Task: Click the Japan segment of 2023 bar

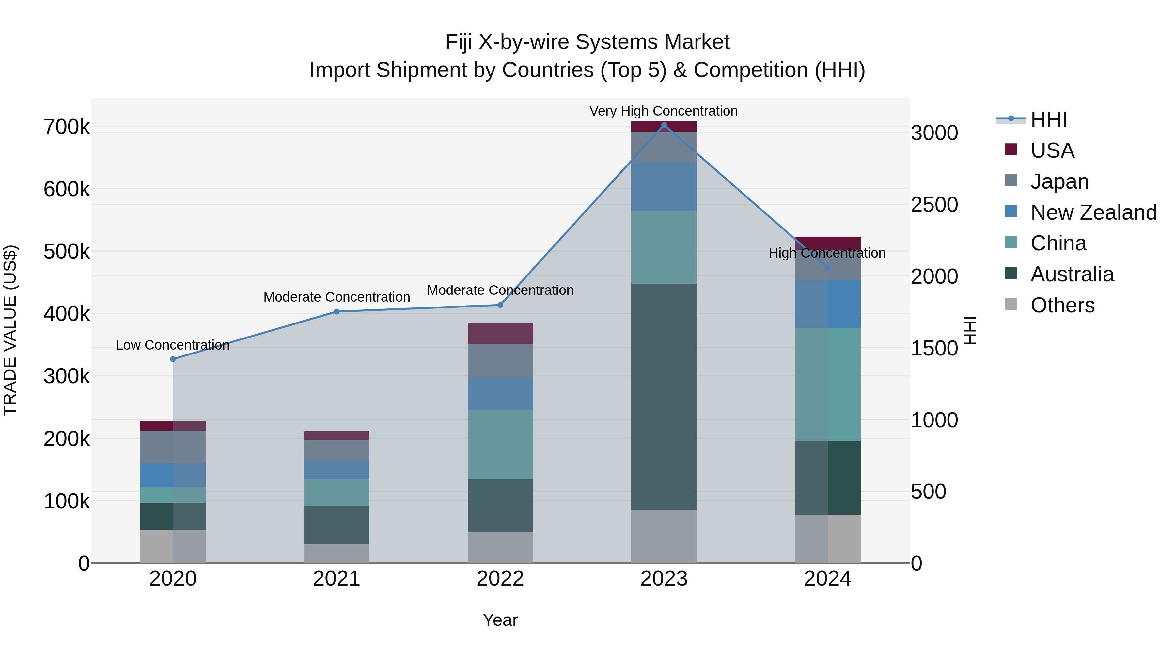Action: (x=664, y=147)
